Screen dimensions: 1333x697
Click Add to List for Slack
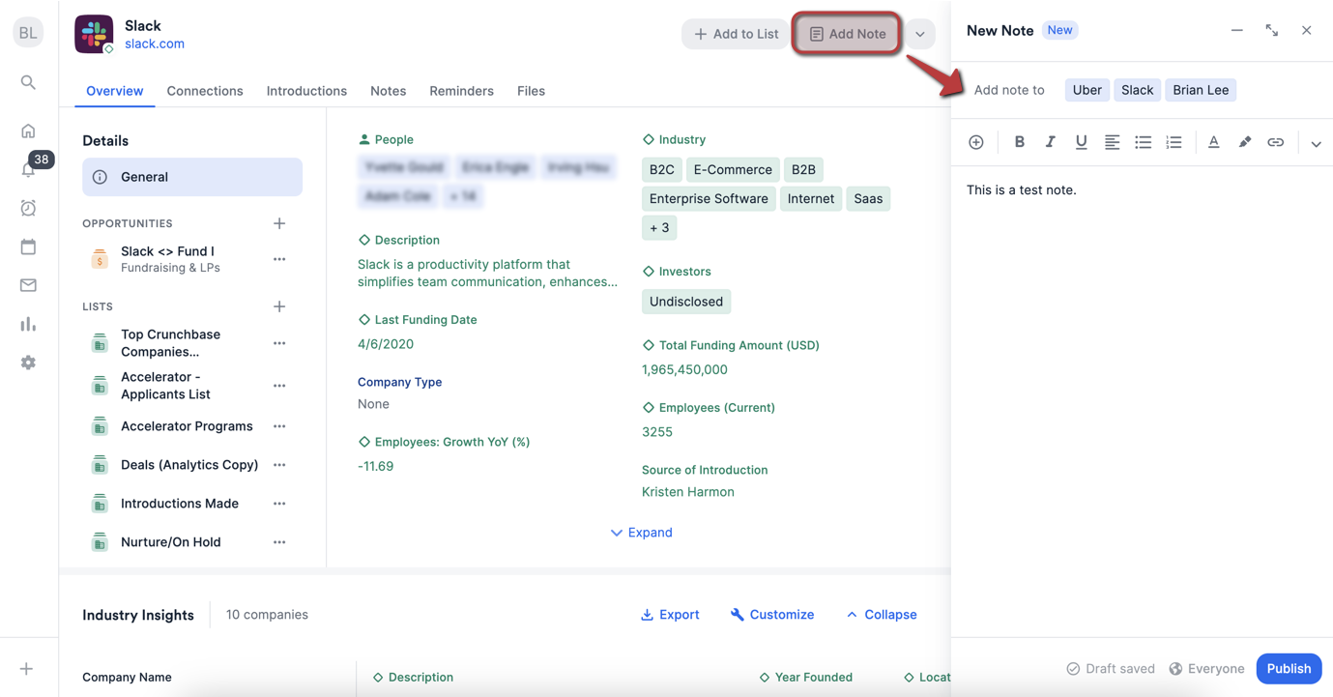tap(735, 33)
